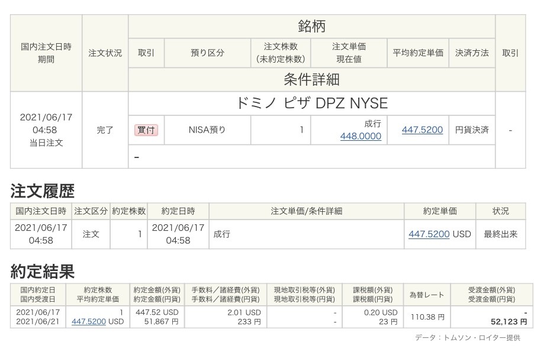Select the 233 円 fee value

point(249,321)
